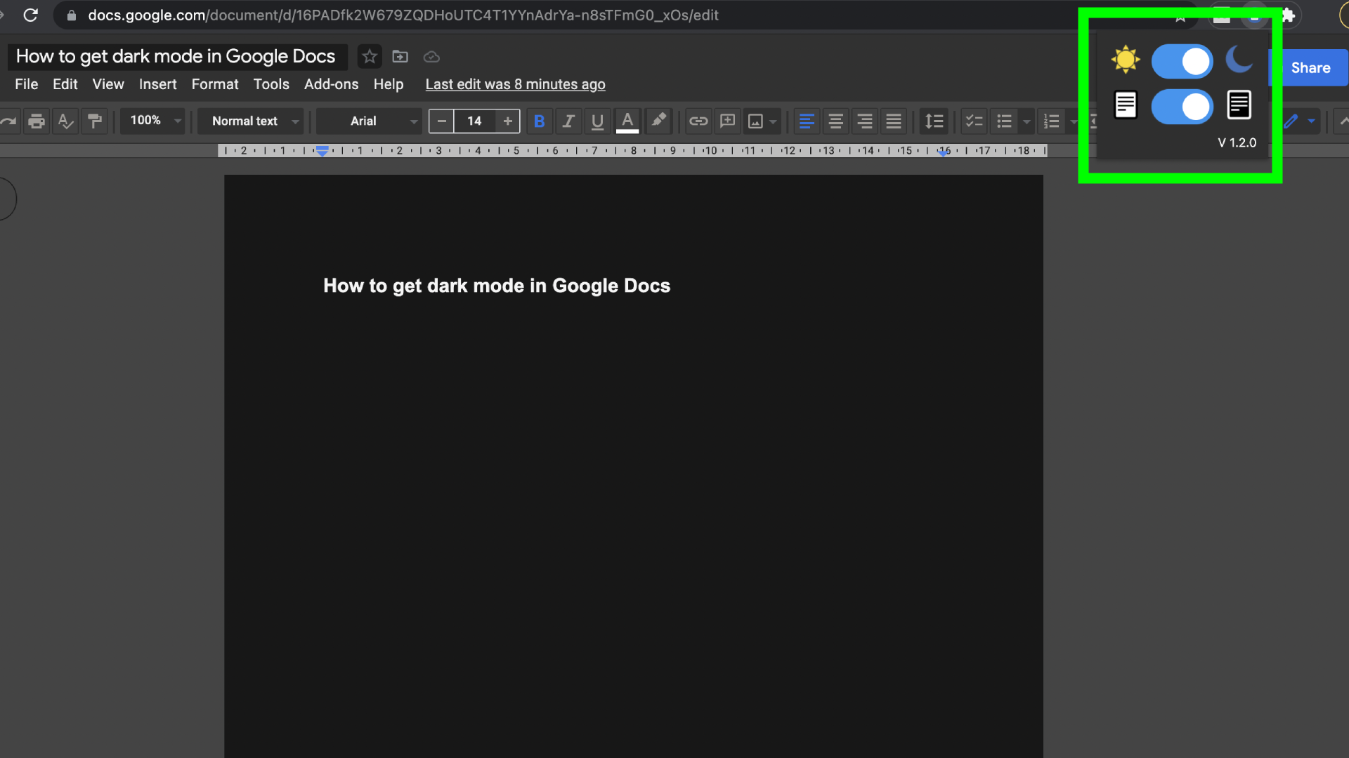This screenshot has width=1349, height=758.
Task: Underline the selected text
Action: [x=598, y=121]
